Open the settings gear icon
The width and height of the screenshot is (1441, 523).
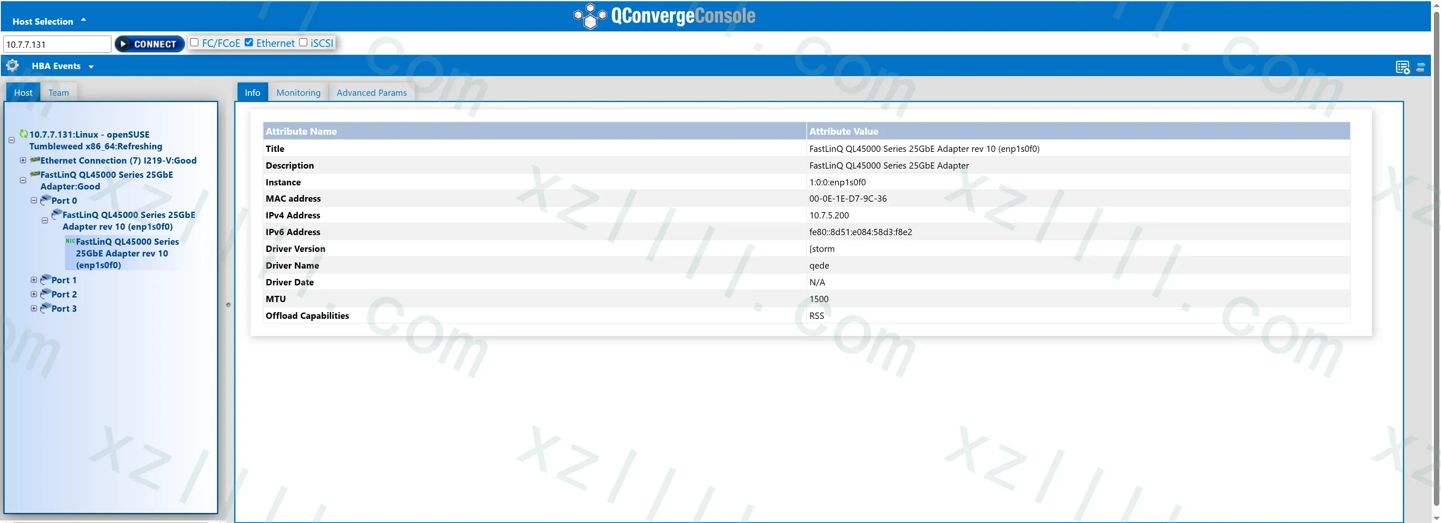[x=12, y=65]
